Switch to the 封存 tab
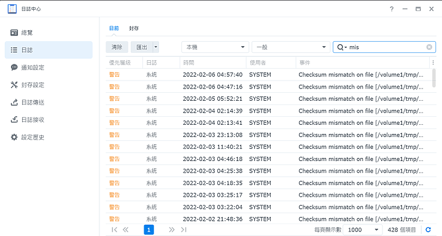442x236 pixels. [x=134, y=28]
